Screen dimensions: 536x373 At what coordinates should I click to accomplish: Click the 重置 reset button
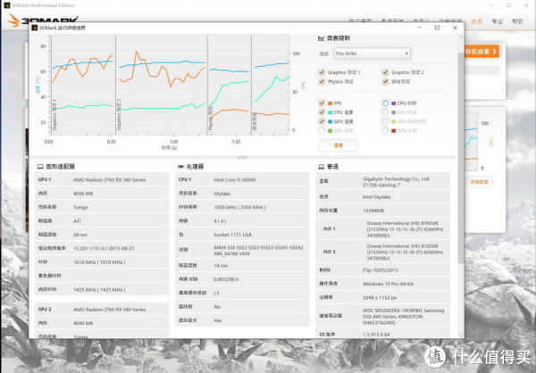pyautogui.click(x=338, y=145)
